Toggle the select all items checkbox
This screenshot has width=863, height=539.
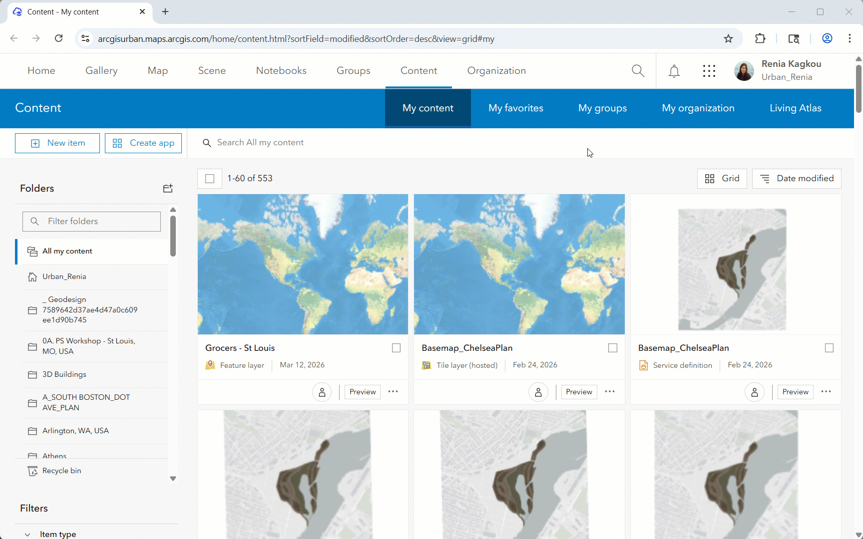[x=210, y=179]
